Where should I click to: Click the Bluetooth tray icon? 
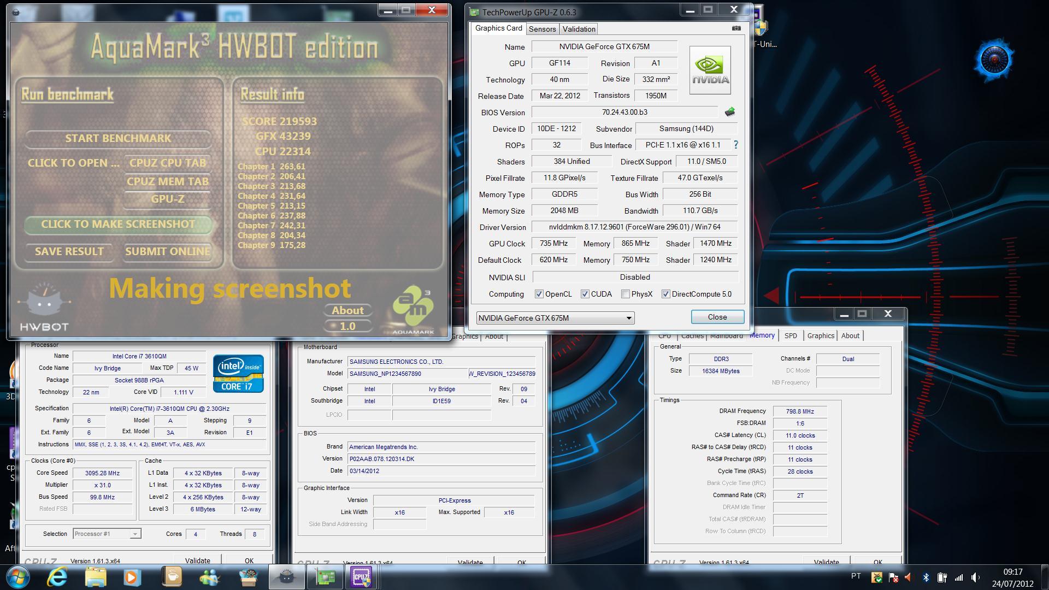click(x=926, y=577)
